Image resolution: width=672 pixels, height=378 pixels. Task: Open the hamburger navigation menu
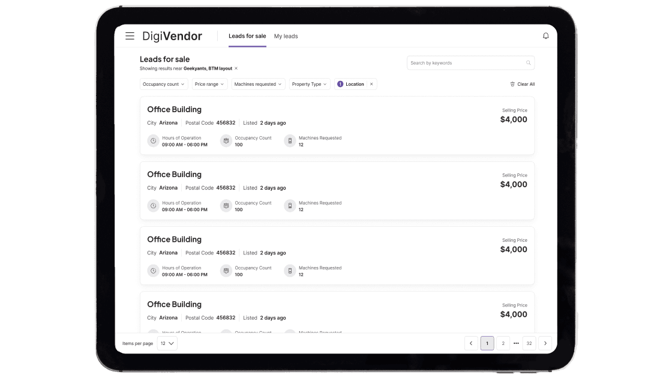point(130,35)
